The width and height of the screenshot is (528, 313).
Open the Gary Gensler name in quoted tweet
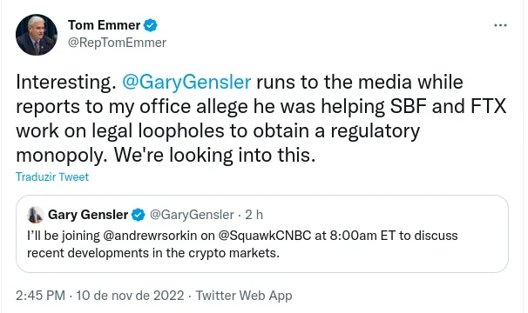click(x=88, y=215)
